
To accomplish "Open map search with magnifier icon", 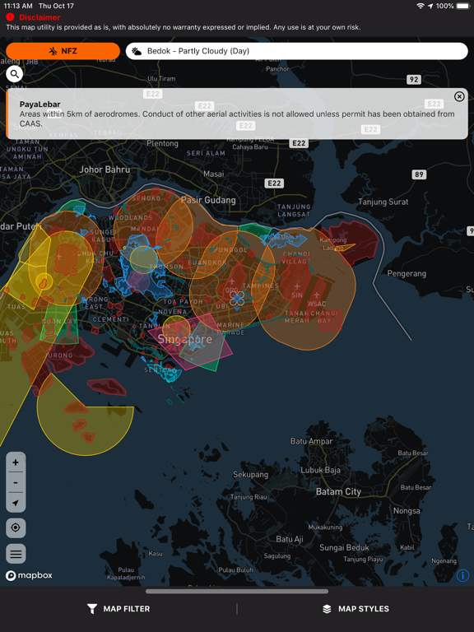I will [x=15, y=74].
